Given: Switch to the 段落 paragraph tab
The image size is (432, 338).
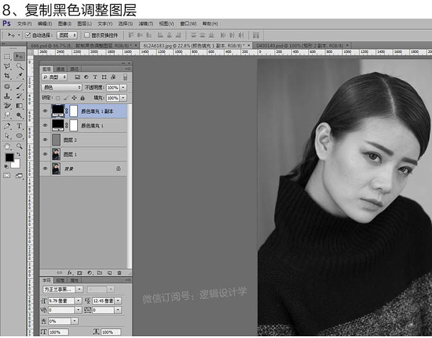Looking at the screenshot, I should [60, 280].
